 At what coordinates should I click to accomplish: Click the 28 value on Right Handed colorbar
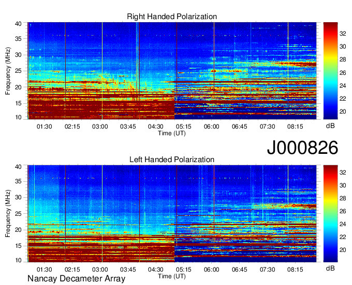click(343, 59)
